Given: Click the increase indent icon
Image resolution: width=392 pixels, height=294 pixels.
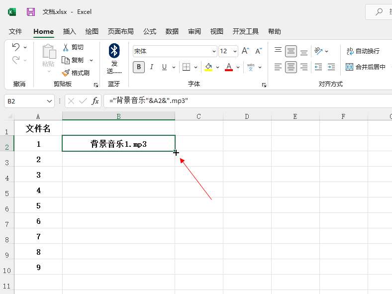Looking at the screenshot, I should pyautogui.click(x=331, y=67).
